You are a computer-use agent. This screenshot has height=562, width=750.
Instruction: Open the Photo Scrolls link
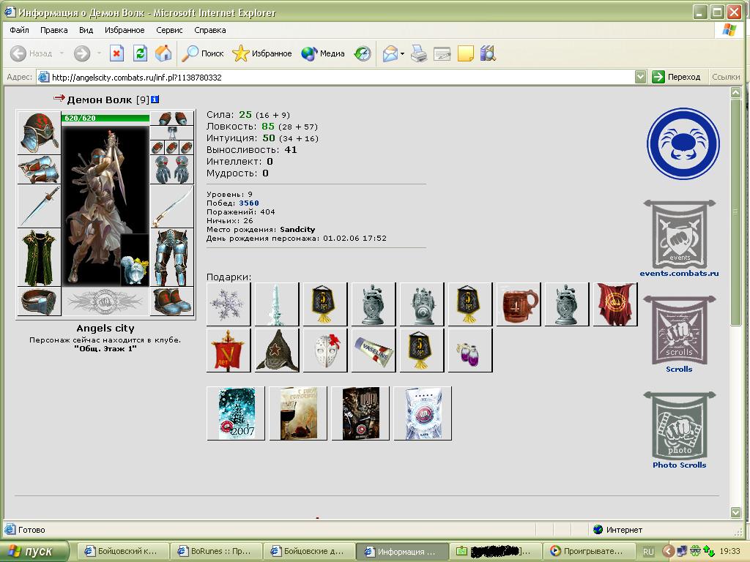pos(679,465)
